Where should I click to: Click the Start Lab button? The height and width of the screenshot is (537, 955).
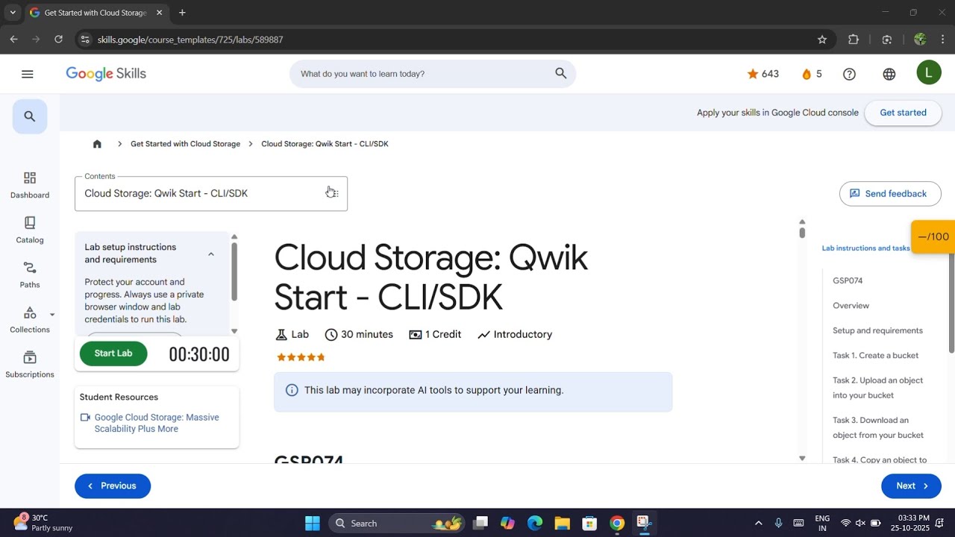(x=113, y=354)
